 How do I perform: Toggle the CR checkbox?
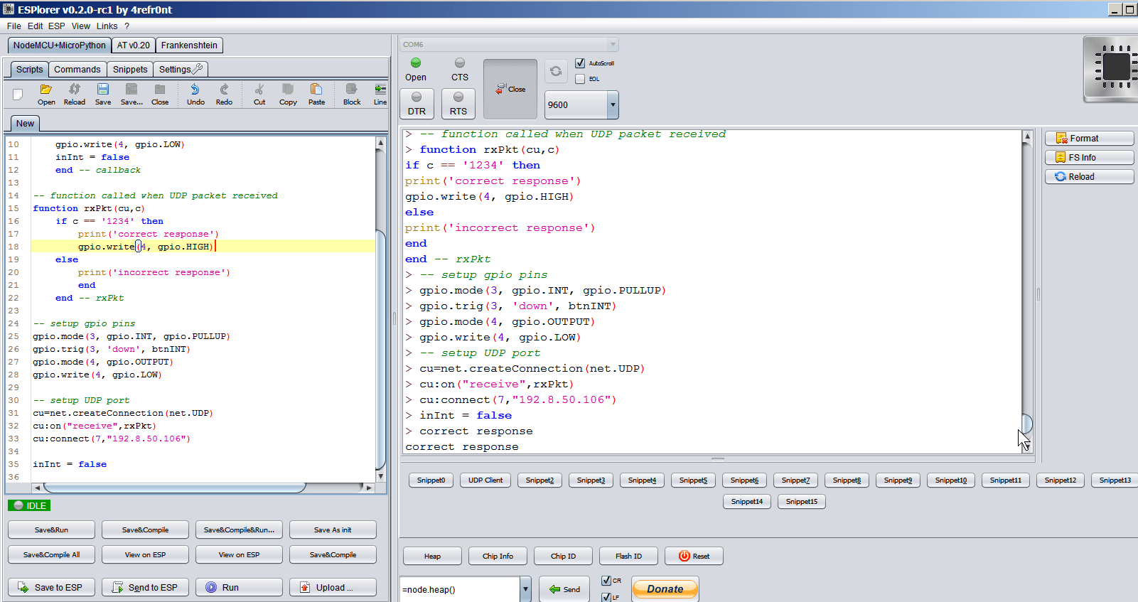606,581
